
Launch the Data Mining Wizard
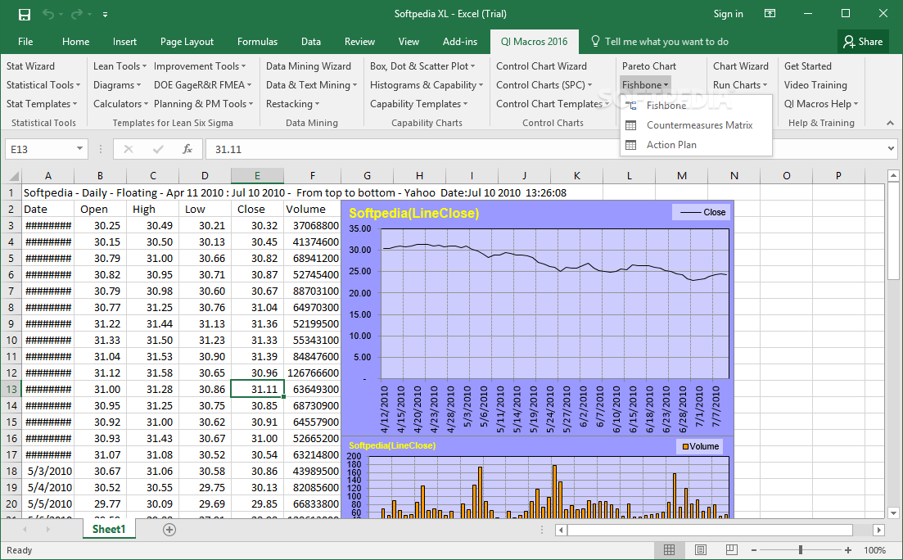click(x=308, y=66)
